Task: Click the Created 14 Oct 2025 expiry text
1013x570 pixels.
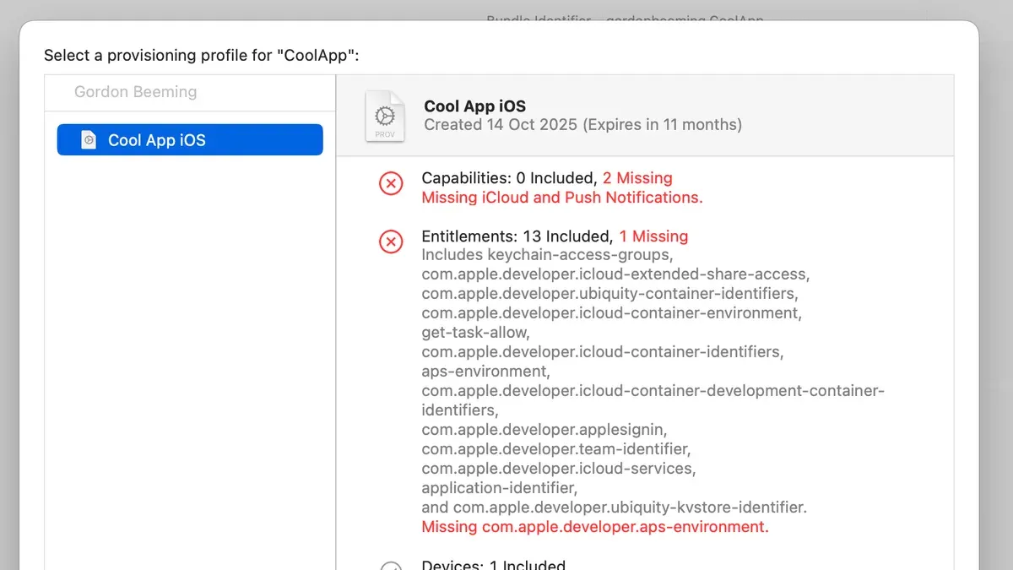Action: [x=582, y=125]
